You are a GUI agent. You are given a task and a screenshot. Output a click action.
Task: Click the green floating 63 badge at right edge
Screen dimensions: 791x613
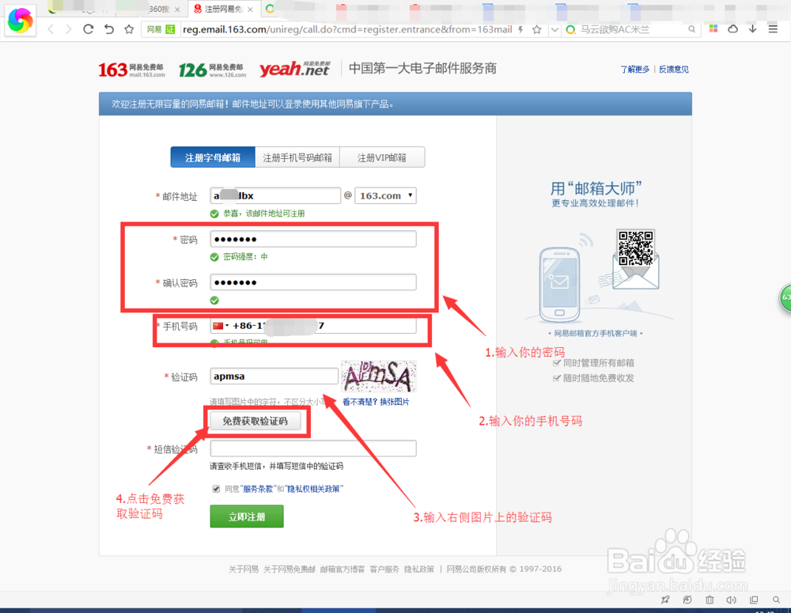[x=785, y=297]
